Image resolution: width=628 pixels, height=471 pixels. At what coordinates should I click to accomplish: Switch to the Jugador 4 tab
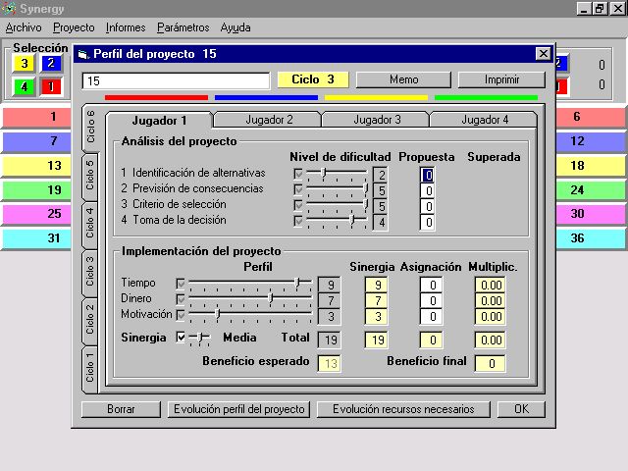484,120
